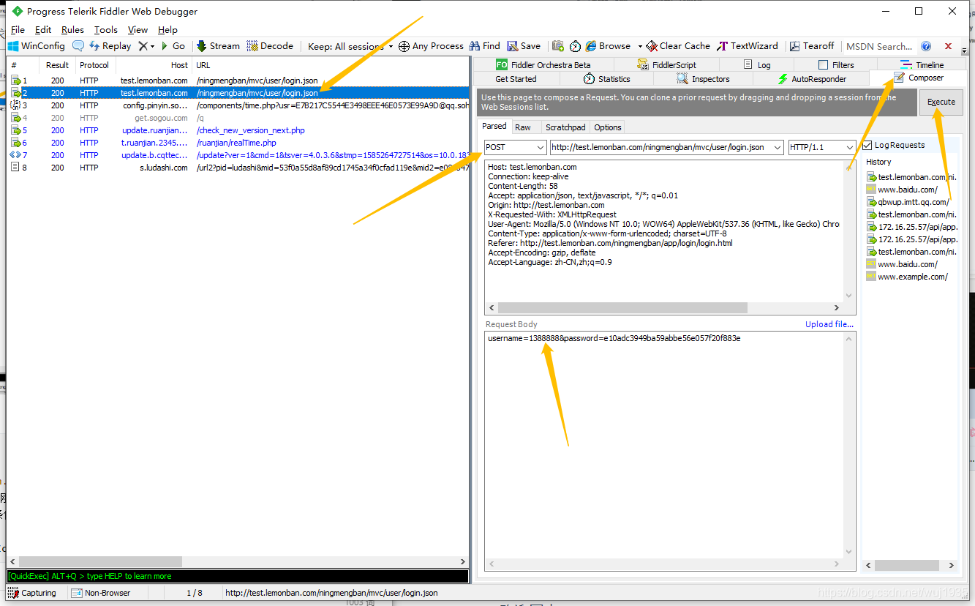The width and height of the screenshot is (975, 606).
Task: Switch to the Filters tab
Action: 835,65
